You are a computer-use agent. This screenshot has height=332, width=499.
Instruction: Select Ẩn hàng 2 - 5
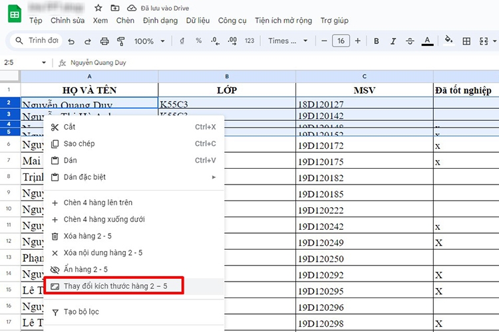(x=134, y=270)
